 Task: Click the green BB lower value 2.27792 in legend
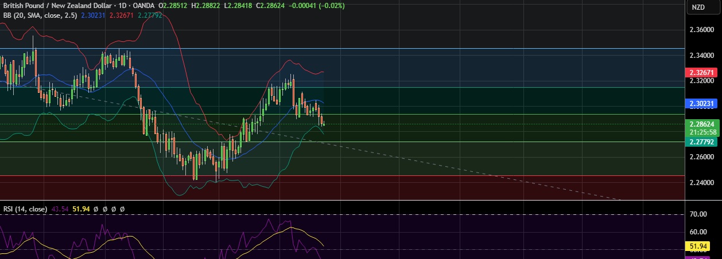(x=150, y=15)
